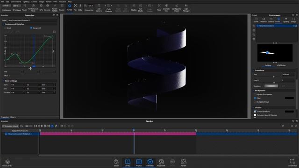This screenshot has height=168, width=299.
Task: Open the Render dialog from dock
Action: [x=184, y=163]
